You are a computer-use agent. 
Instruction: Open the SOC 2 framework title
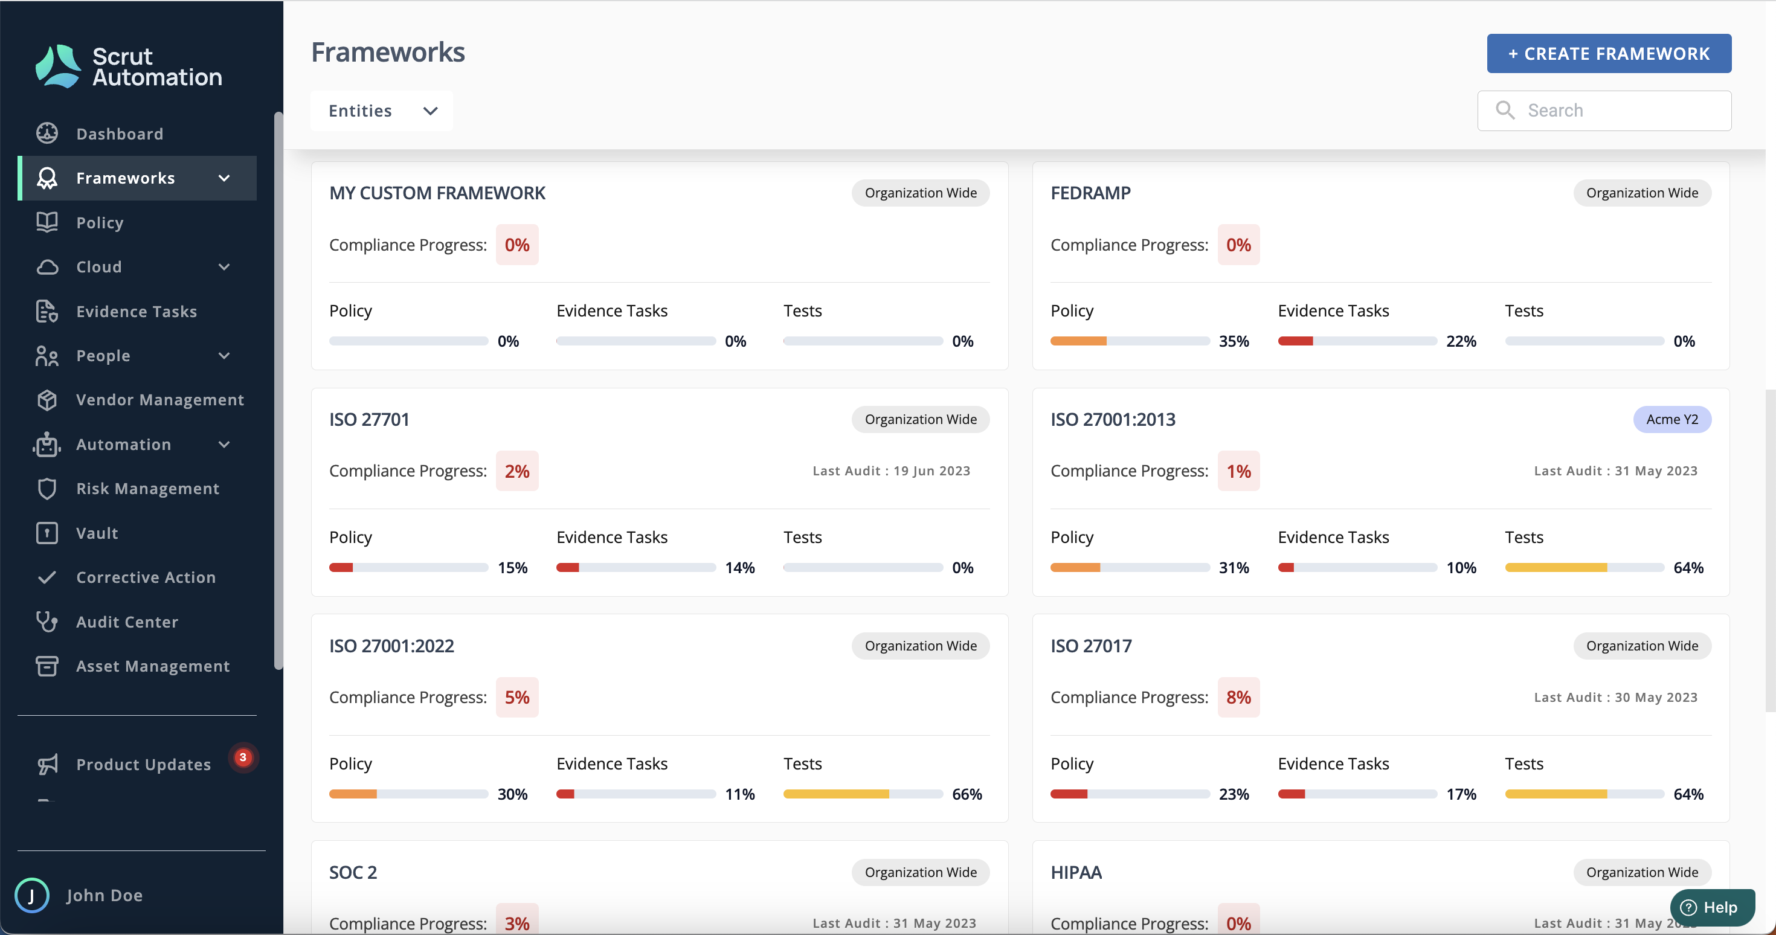353,872
